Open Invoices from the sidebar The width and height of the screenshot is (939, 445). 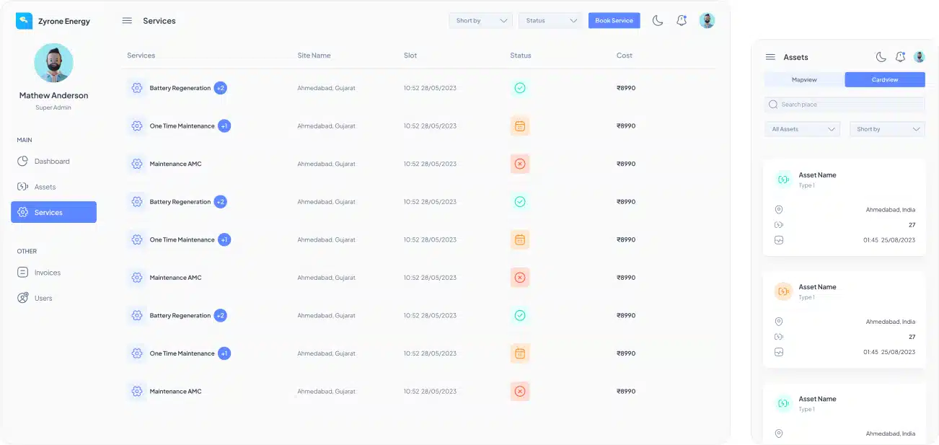tap(48, 273)
